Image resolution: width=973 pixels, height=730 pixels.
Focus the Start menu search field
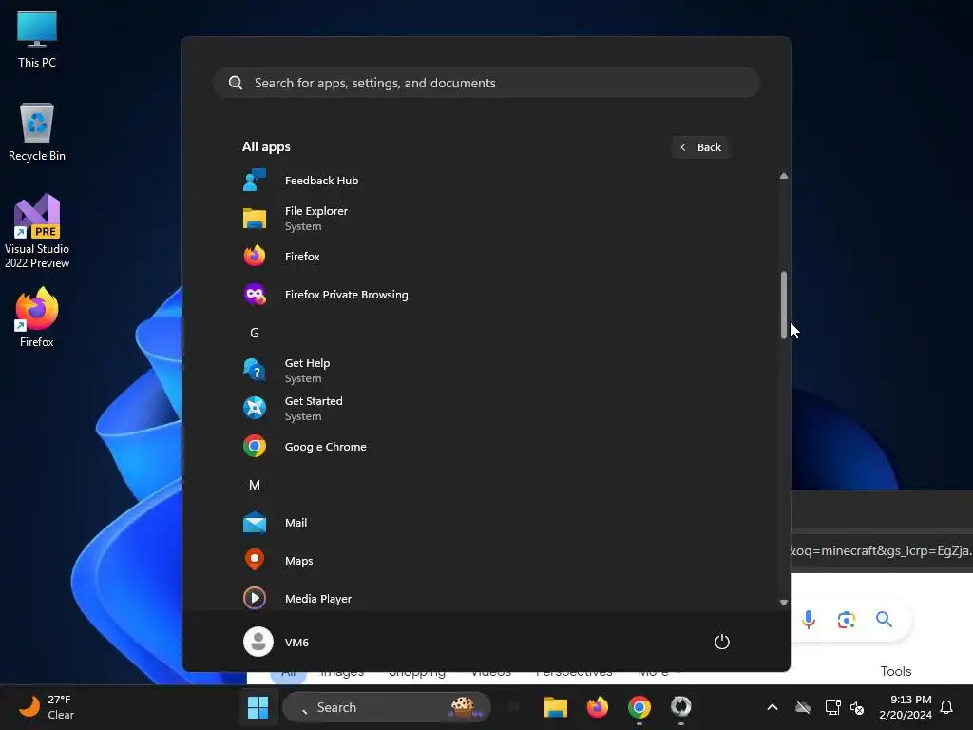point(486,83)
